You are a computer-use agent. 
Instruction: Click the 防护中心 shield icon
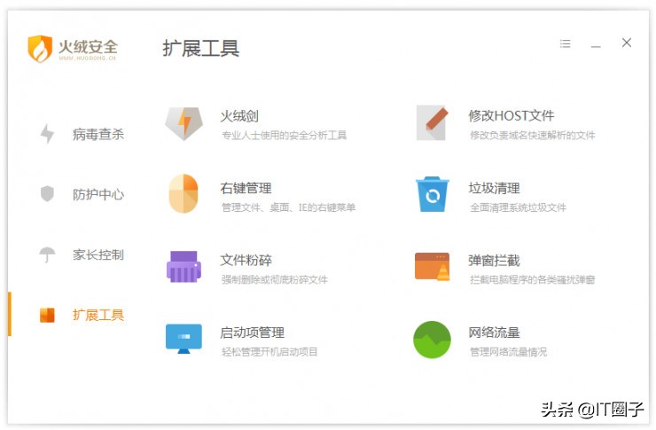(47, 193)
